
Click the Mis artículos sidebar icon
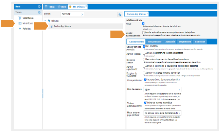click(x=20, y=23)
